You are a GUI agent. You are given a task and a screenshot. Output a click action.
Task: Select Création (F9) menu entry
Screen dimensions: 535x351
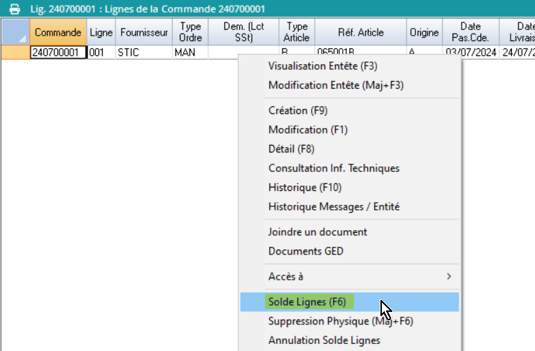click(x=297, y=110)
